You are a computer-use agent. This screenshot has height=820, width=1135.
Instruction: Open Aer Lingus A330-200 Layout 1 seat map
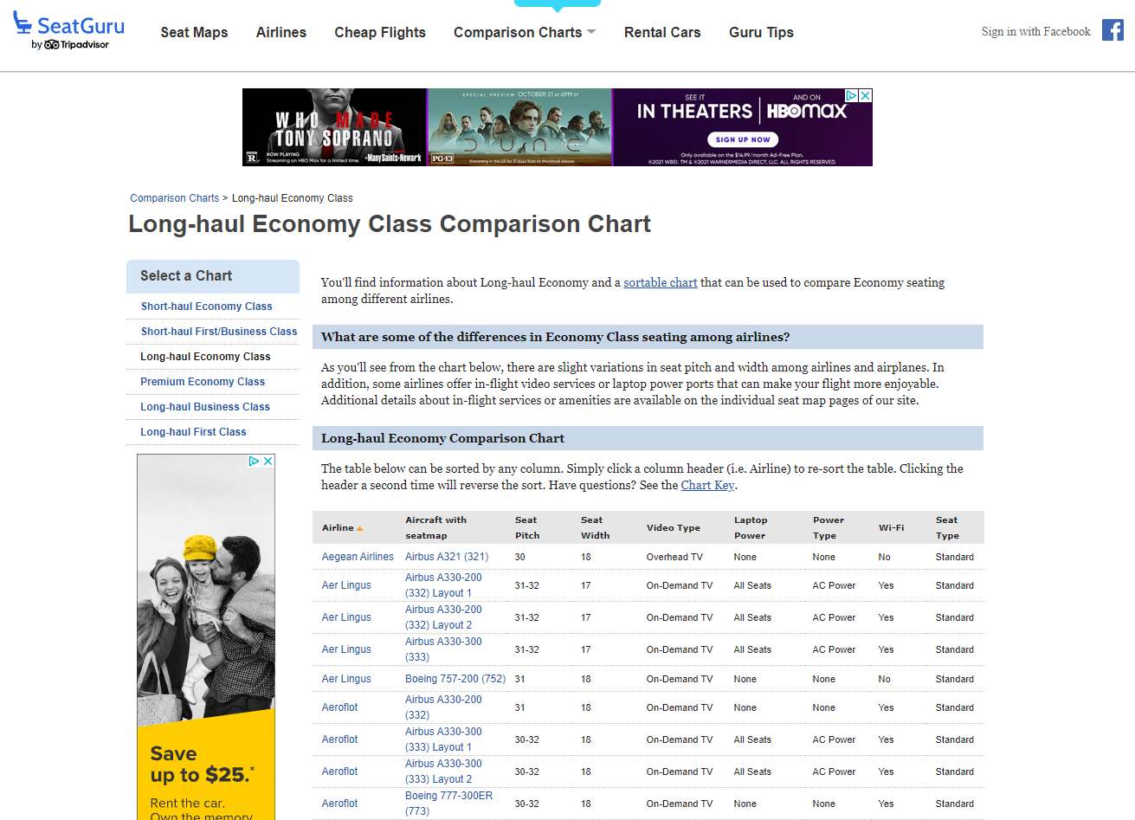443,585
